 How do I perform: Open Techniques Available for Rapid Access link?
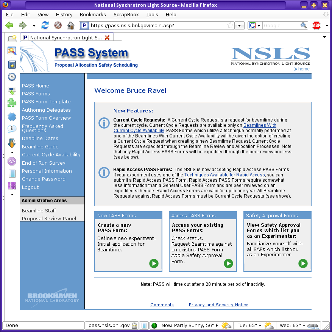[x=224, y=175]
